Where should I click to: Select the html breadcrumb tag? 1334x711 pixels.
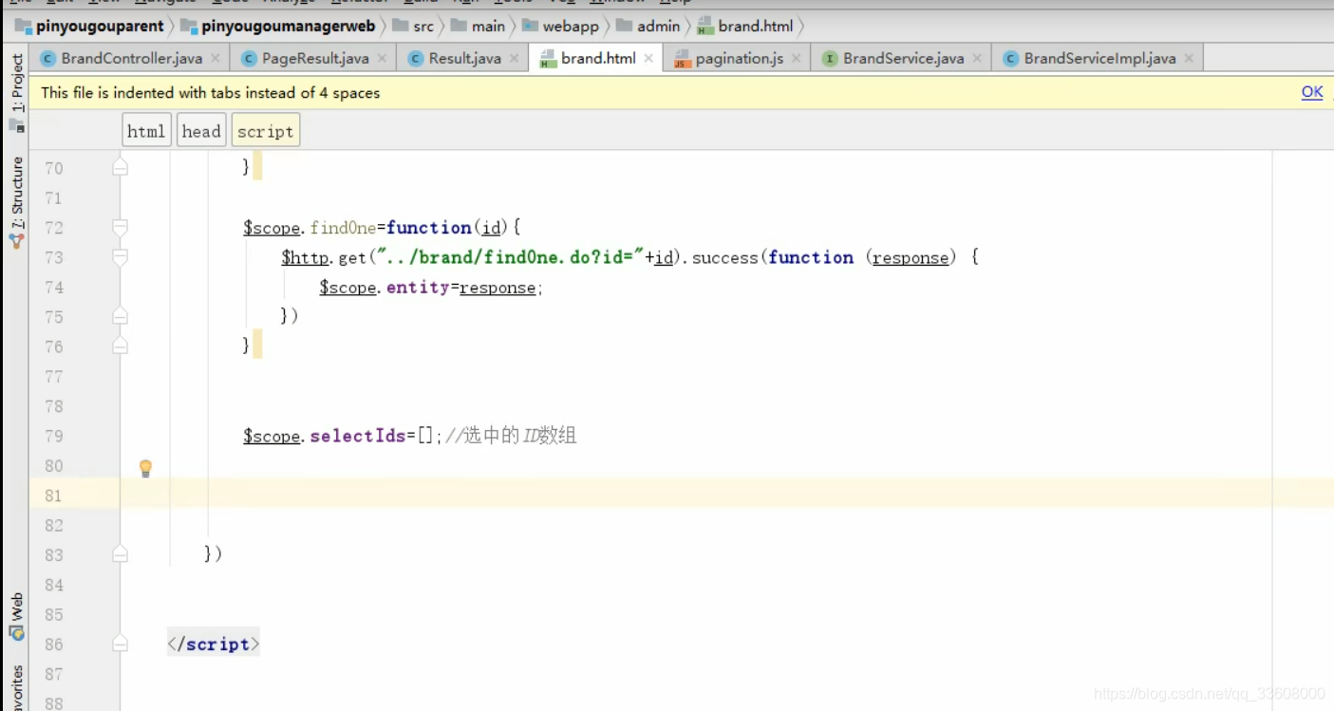[x=146, y=131]
